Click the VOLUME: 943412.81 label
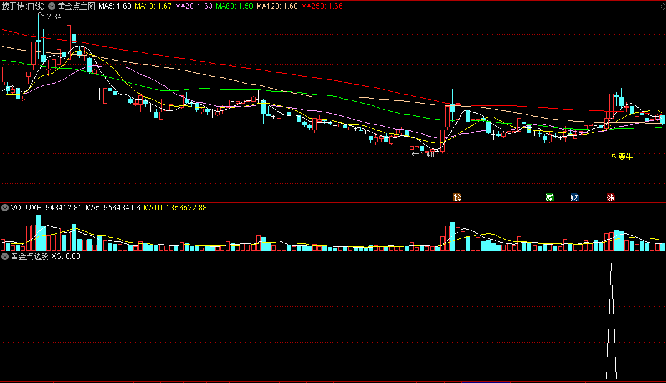 point(46,208)
